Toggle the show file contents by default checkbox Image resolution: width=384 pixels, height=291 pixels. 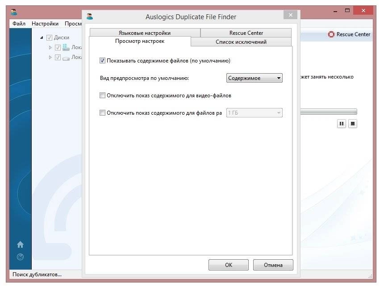point(102,60)
